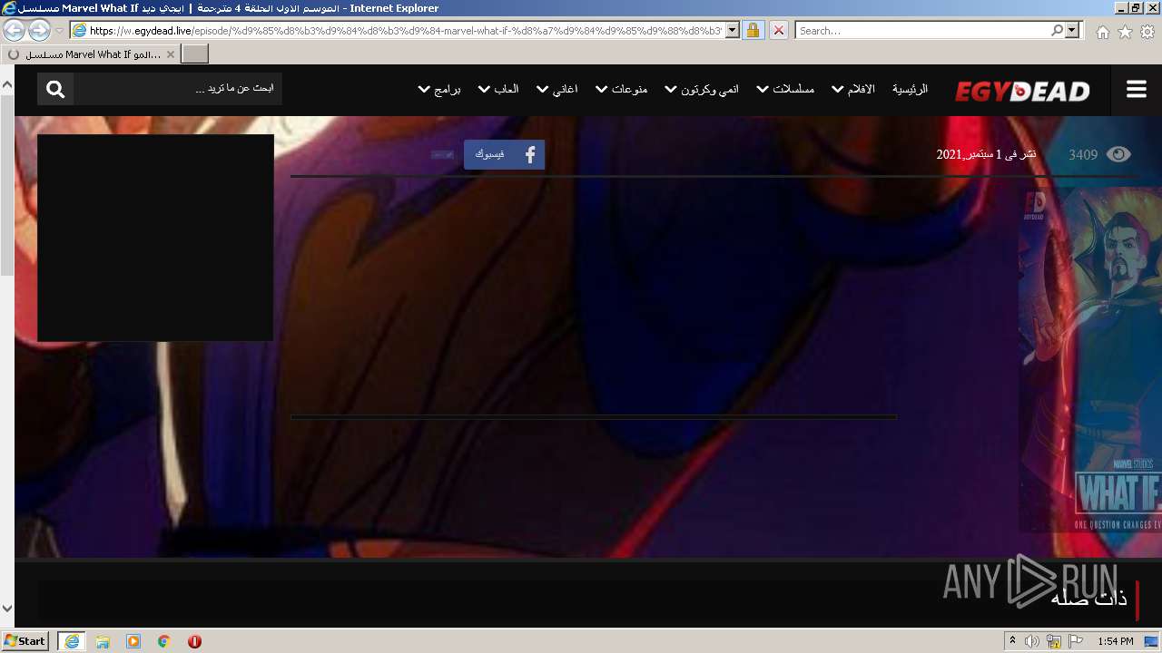Expand the مسلسلات series menu
The height and width of the screenshot is (653, 1162).
point(785,89)
